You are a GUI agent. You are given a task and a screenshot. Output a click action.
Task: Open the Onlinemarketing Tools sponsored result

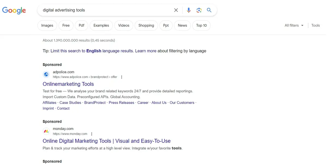(68, 84)
